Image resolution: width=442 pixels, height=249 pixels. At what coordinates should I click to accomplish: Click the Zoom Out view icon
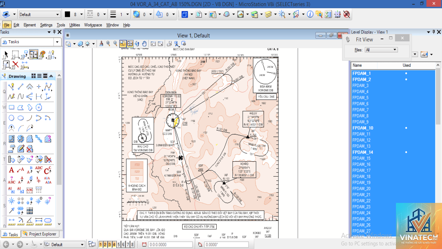(115, 44)
